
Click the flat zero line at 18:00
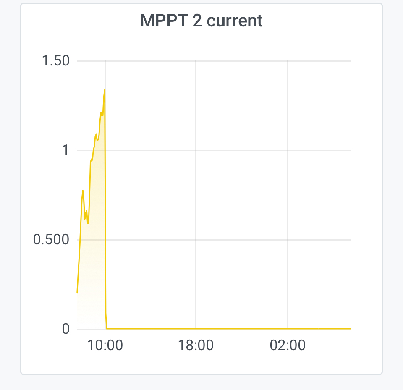click(x=196, y=329)
